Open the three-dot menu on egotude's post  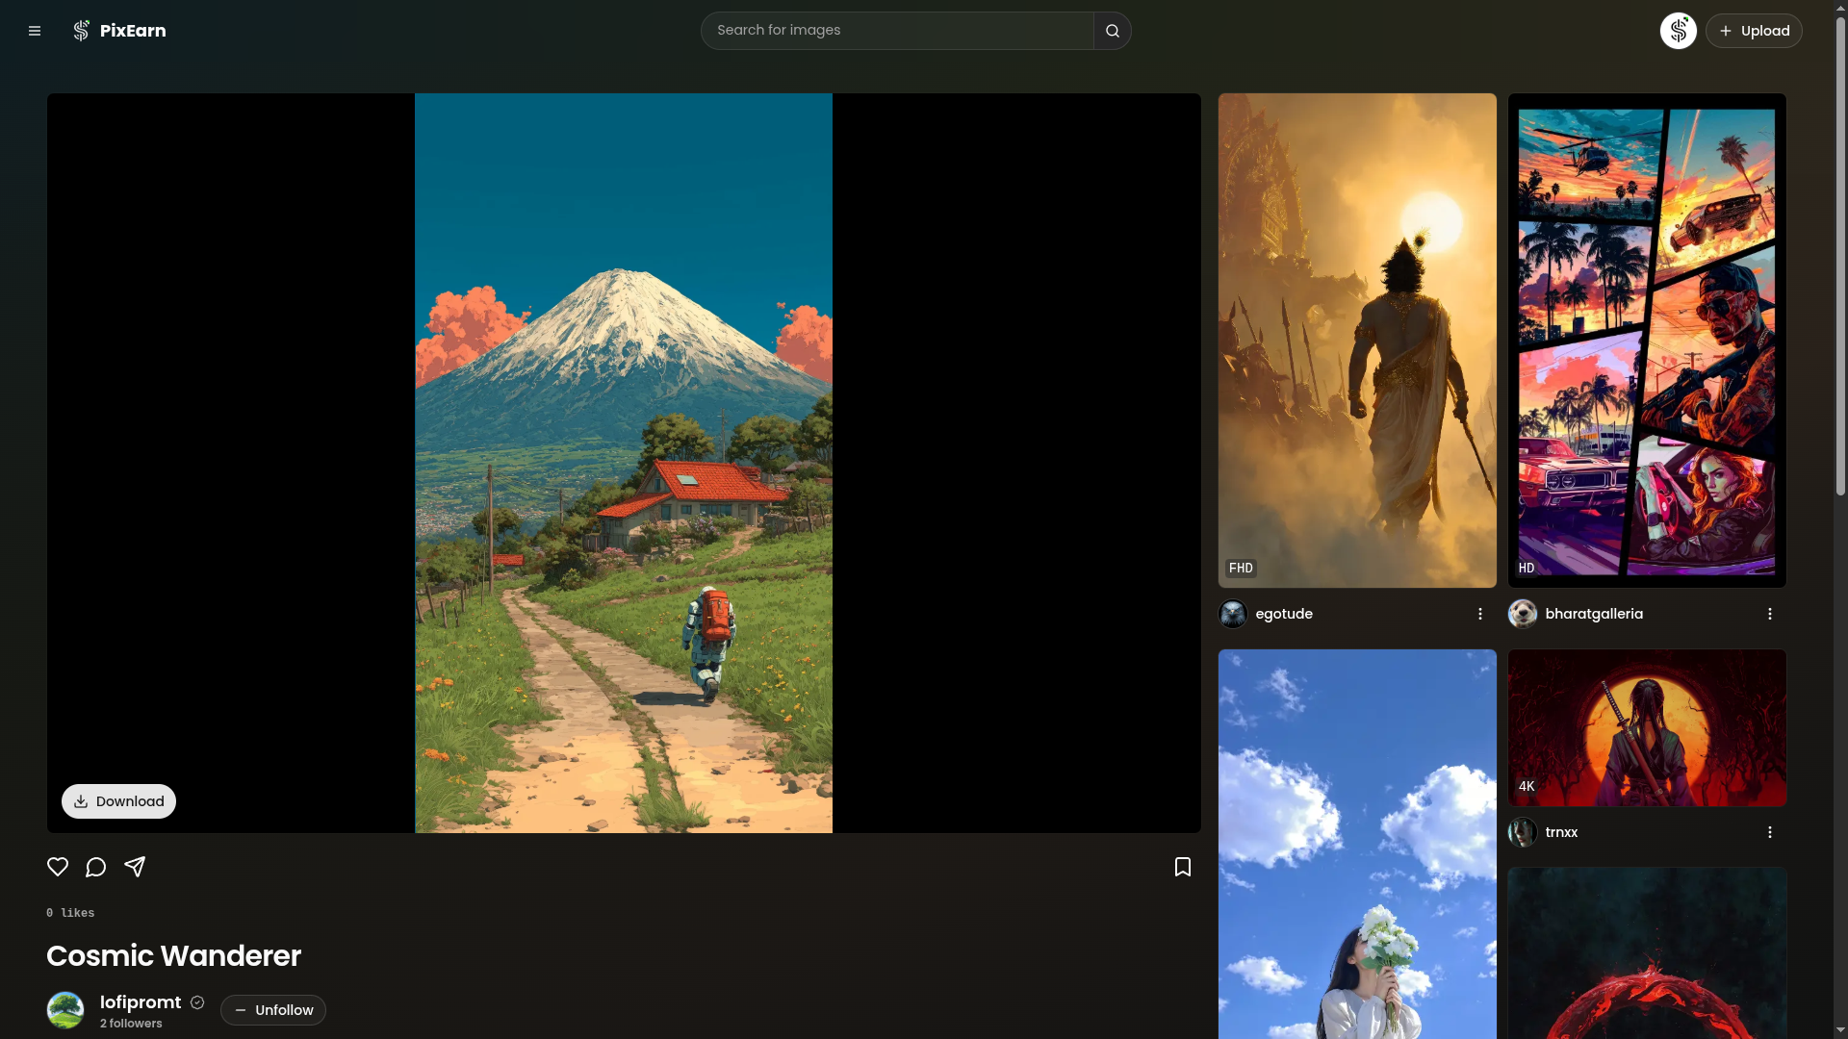click(x=1479, y=613)
